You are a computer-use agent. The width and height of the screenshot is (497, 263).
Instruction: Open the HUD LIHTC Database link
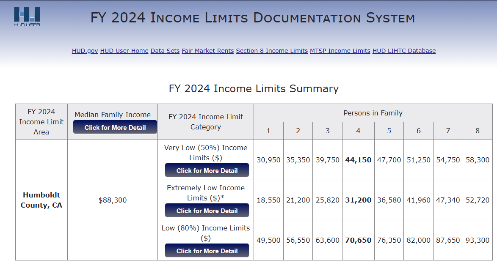click(404, 51)
